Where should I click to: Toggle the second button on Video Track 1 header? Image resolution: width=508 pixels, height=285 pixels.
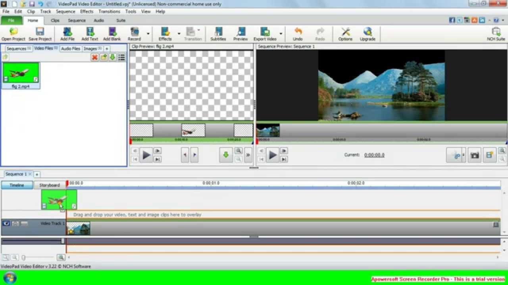[x=15, y=224]
